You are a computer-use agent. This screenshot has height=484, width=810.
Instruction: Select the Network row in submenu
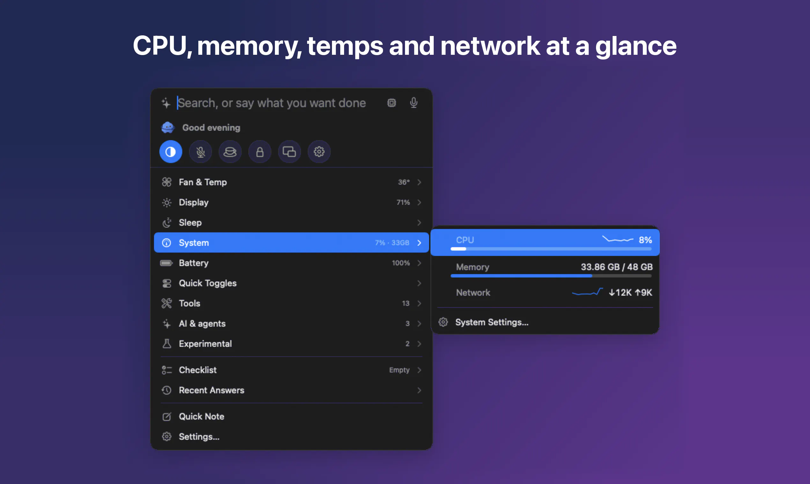click(545, 293)
